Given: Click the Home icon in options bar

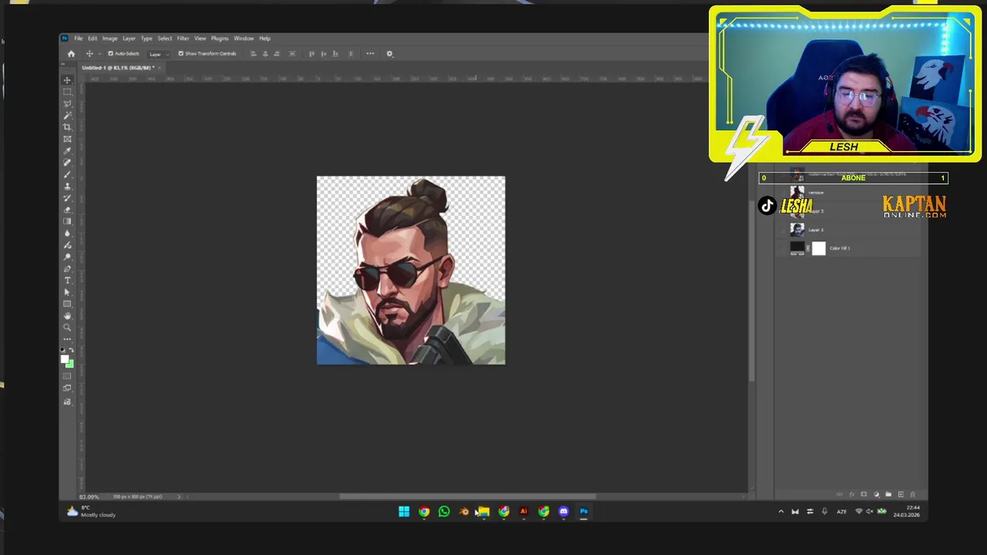Looking at the screenshot, I should click(x=71, y=53).
